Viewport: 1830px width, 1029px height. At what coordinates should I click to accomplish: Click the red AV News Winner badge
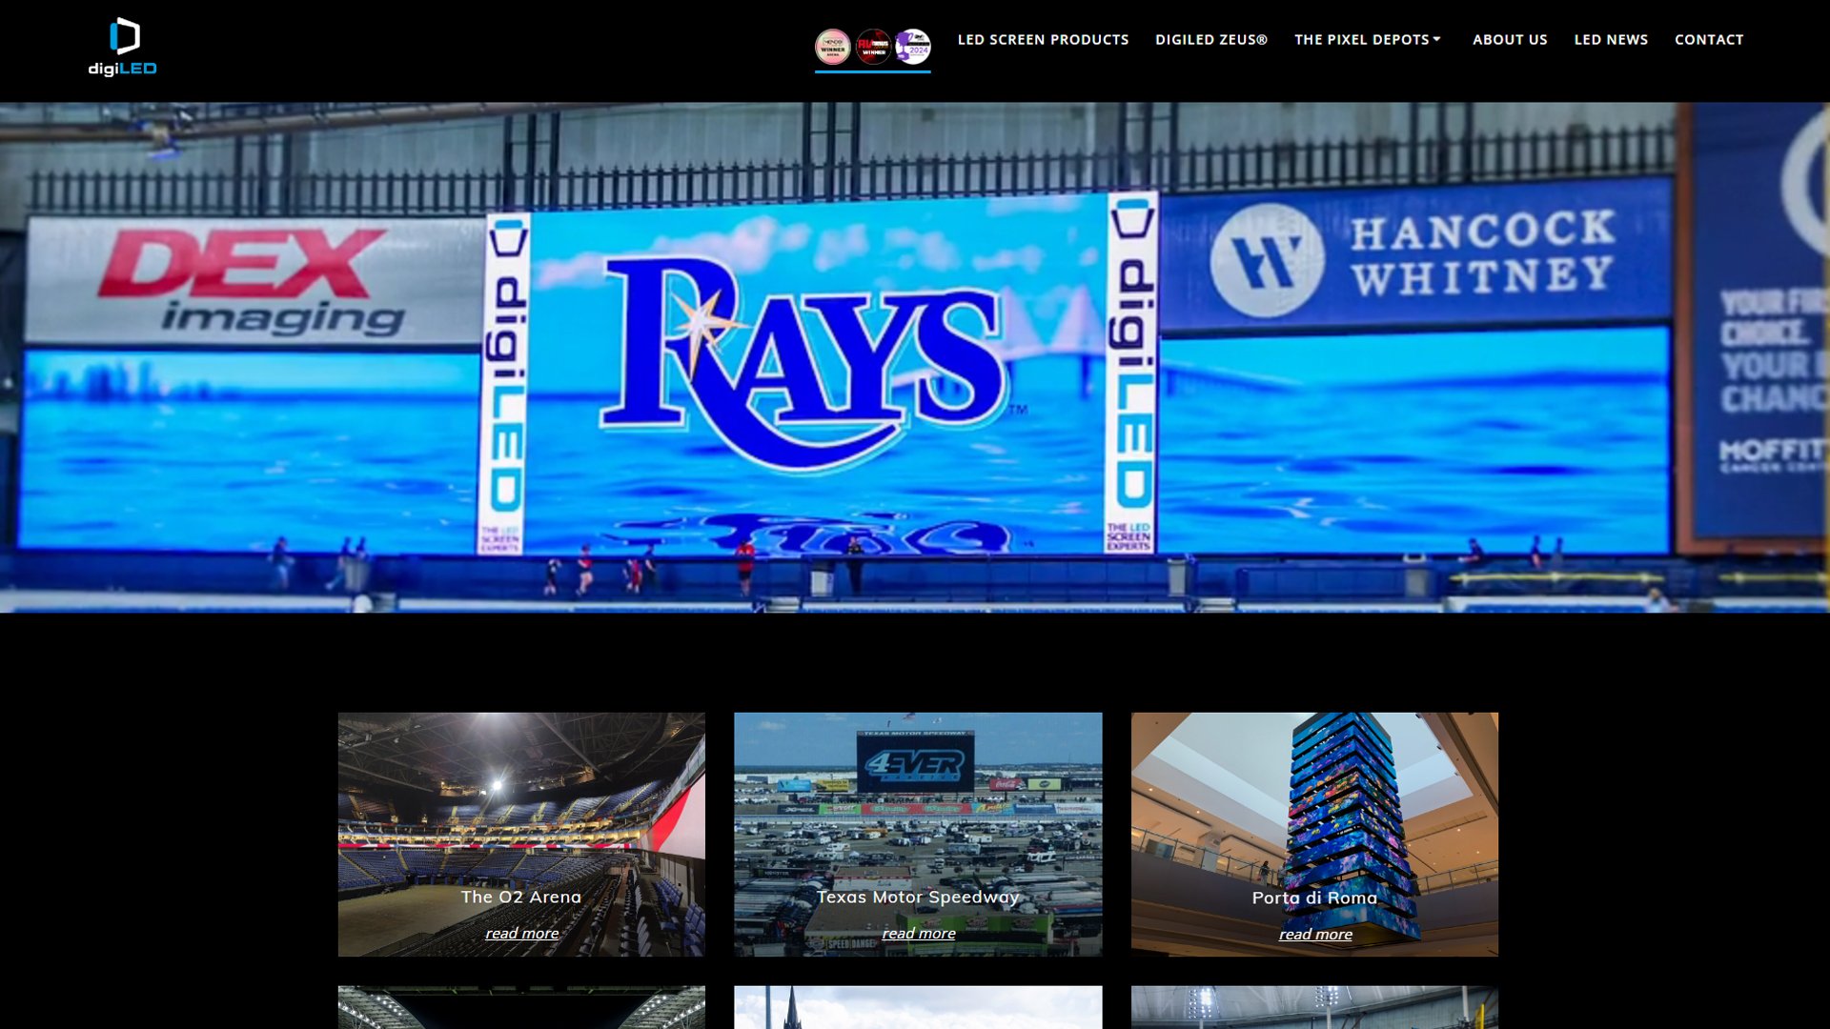(873, 47)
